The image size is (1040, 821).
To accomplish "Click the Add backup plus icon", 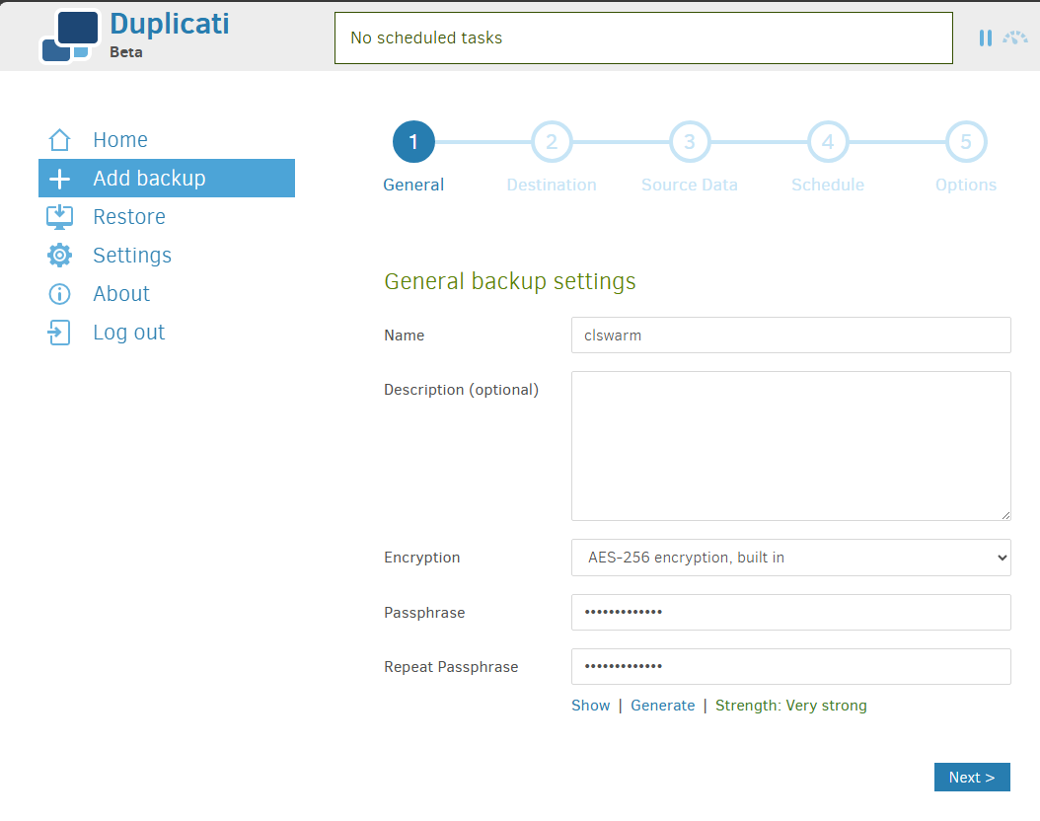I will click(x=59, y=178).
